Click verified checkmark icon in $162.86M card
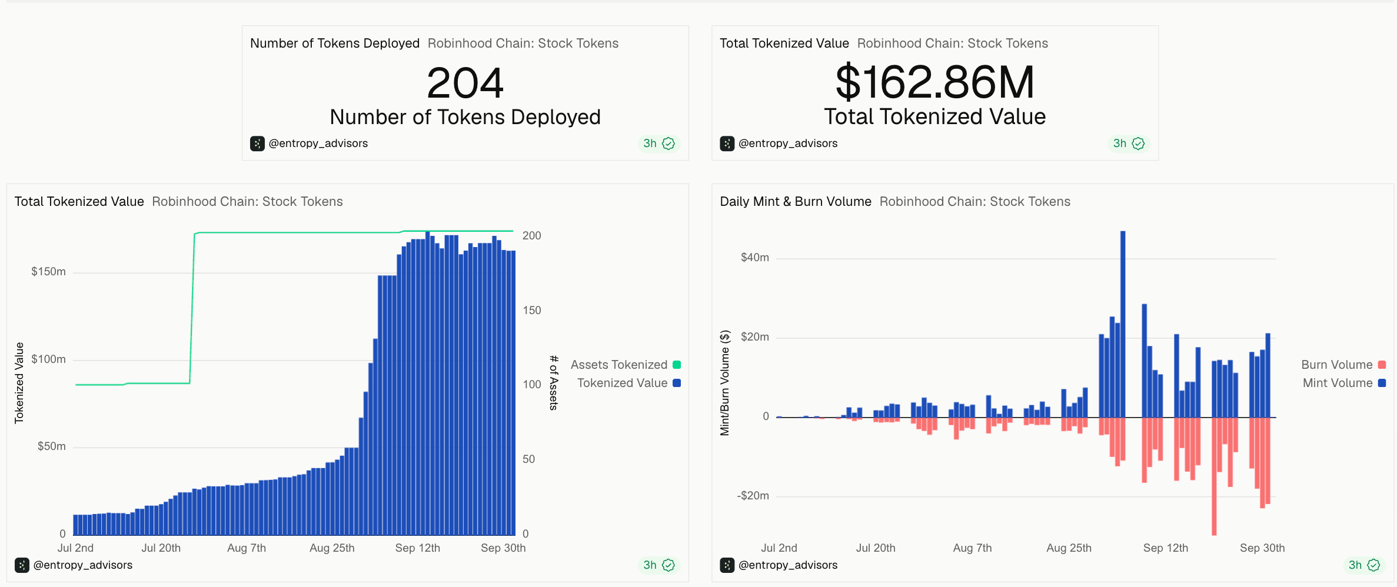 coord(1138,144)
